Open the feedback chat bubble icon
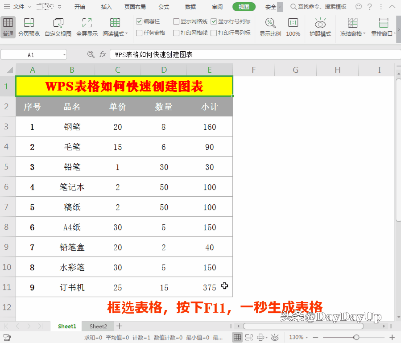The width and height of the screenshot is (401, 343). (359, 7)
